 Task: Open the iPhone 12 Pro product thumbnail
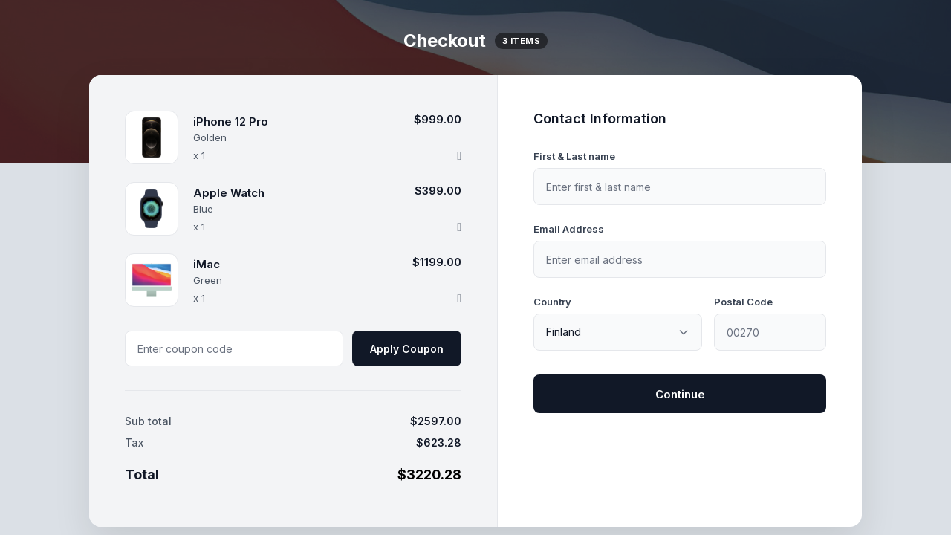152,137
